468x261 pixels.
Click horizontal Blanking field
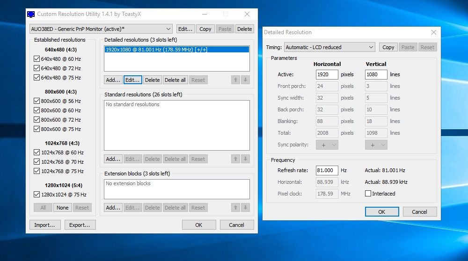pyautogui.click(x=327, y=121)
